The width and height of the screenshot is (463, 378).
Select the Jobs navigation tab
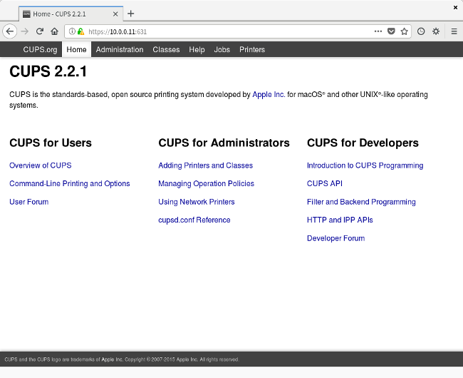(x=222, y=50)
